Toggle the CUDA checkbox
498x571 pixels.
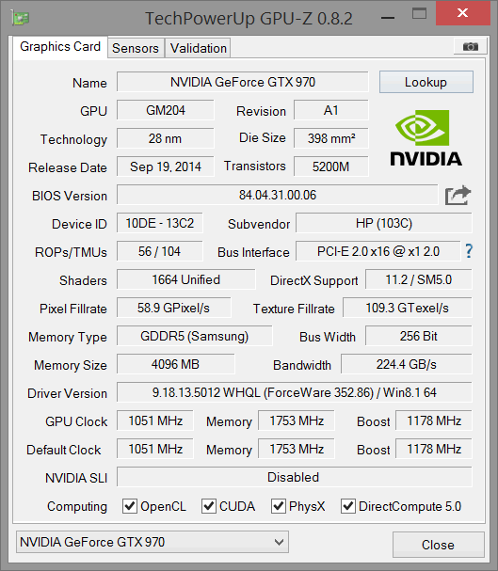(x=209, y=506)
